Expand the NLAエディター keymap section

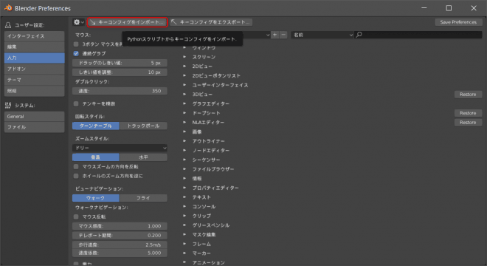(x=184, y=122)
